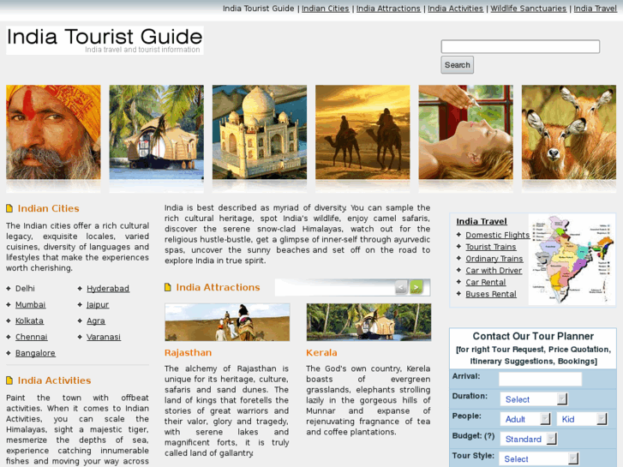
Task: Open the India Tourist Guide logo
Action: pyautogui.click(x=105, y=40)
